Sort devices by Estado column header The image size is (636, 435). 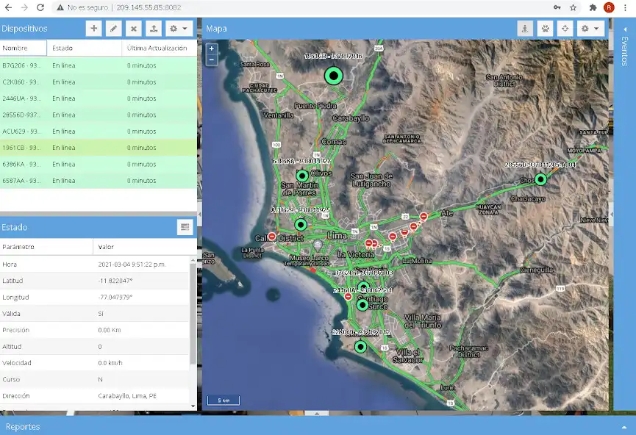point(84,48)
